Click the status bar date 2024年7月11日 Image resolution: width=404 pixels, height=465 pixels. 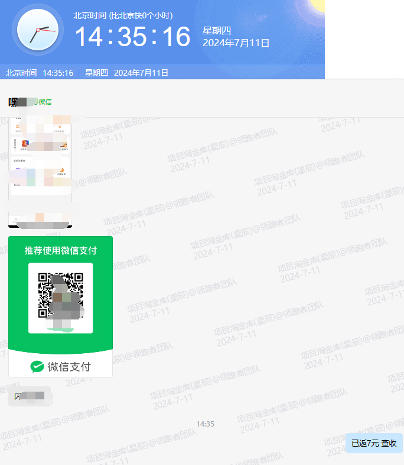pos(141,73)
